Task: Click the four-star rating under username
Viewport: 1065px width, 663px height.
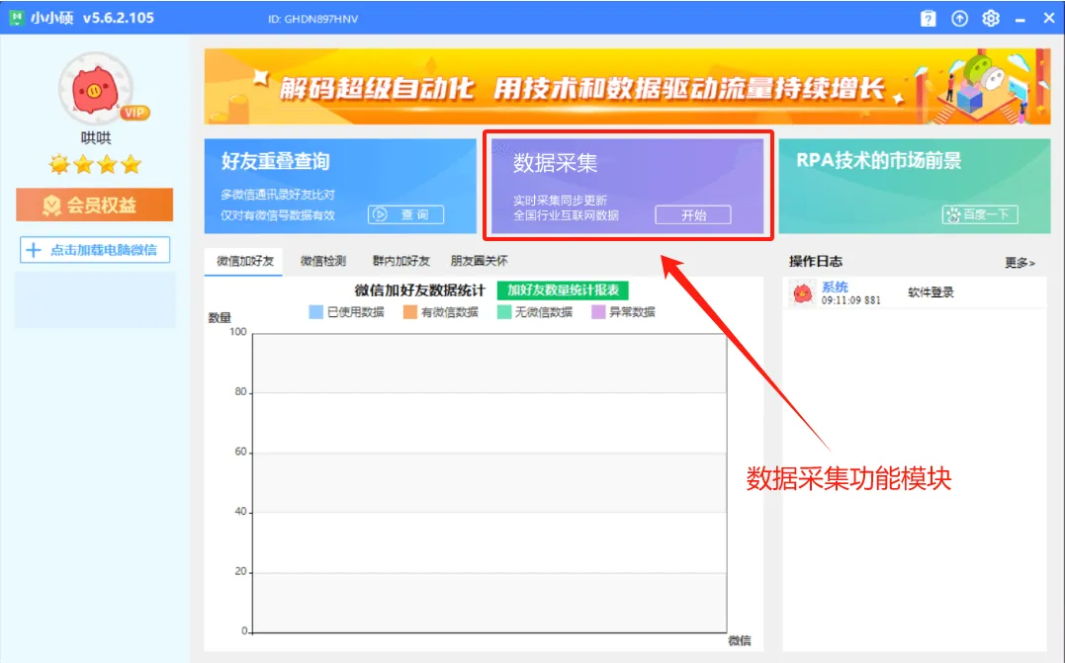Action: pos(95,164)
